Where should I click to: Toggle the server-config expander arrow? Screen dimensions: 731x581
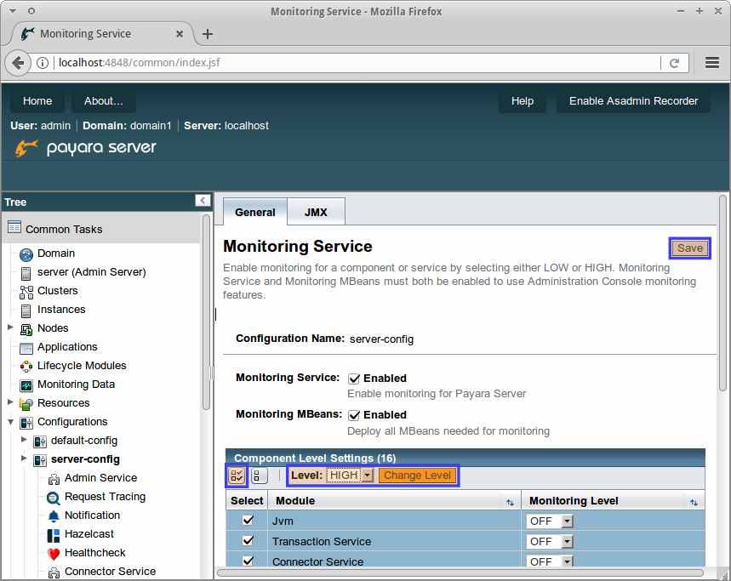click(x=24, y=459)
